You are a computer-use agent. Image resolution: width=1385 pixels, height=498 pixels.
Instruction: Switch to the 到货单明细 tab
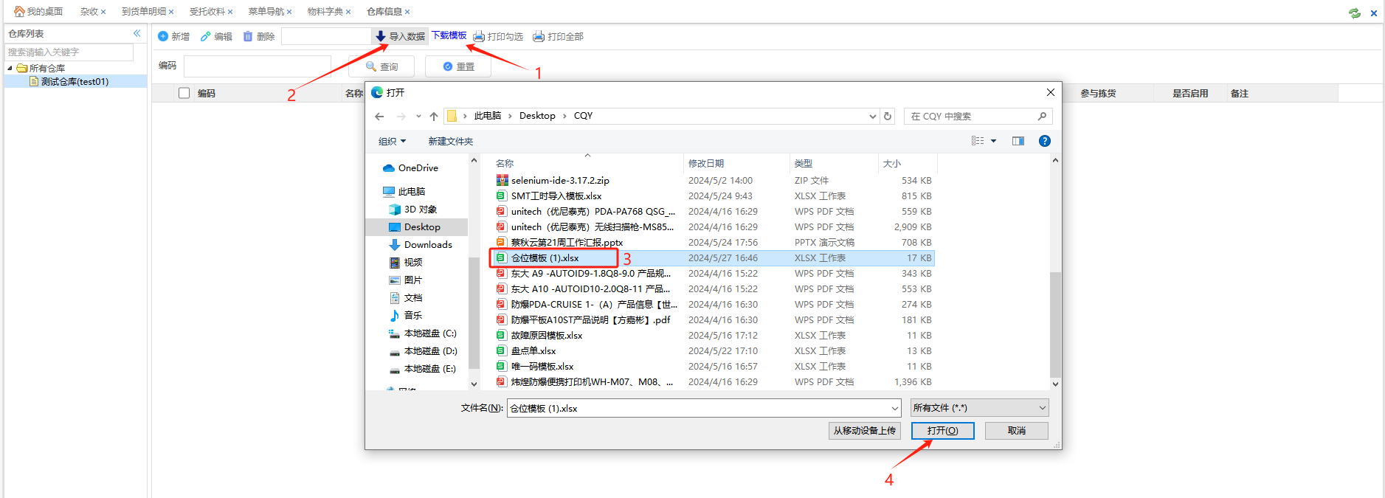[143, 12]
